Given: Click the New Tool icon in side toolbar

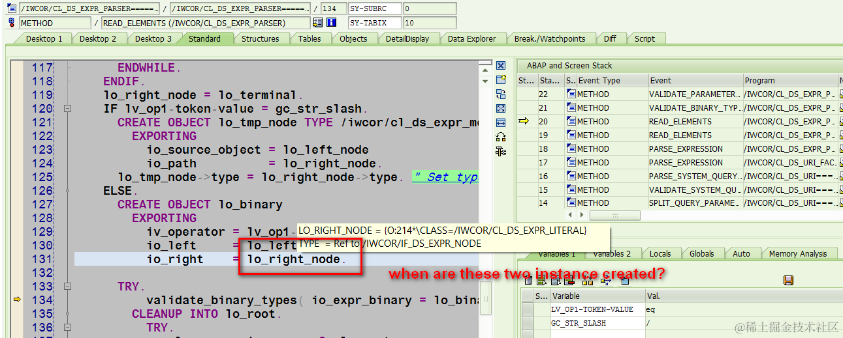Looking at the screenshot, I should coord(501,79).
